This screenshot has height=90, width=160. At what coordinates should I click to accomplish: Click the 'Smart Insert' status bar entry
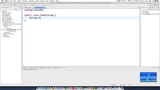click(x=123, y=85)
